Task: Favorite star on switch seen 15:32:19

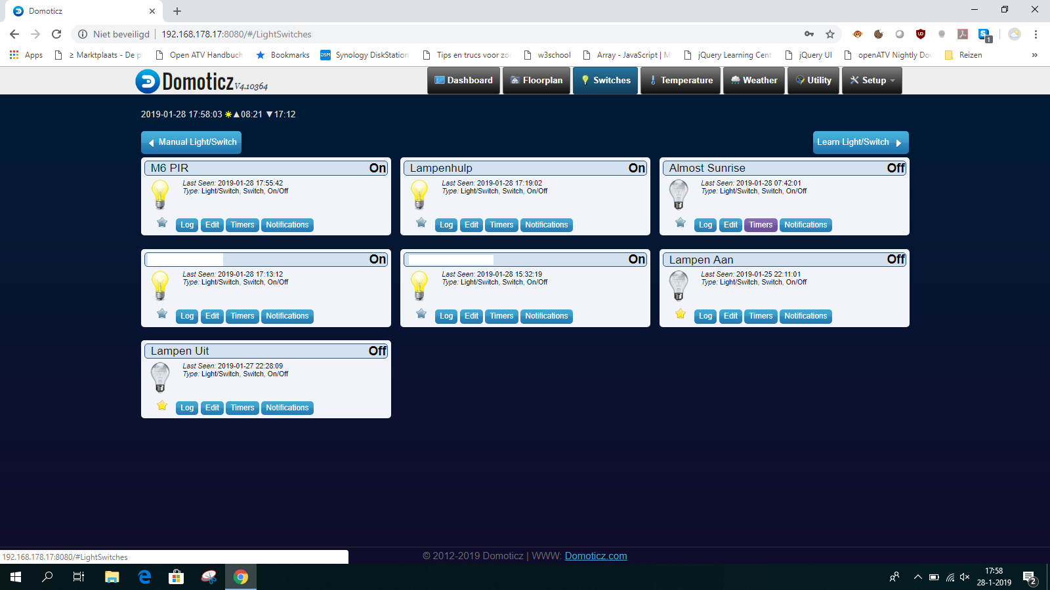Action: (421, 314)
